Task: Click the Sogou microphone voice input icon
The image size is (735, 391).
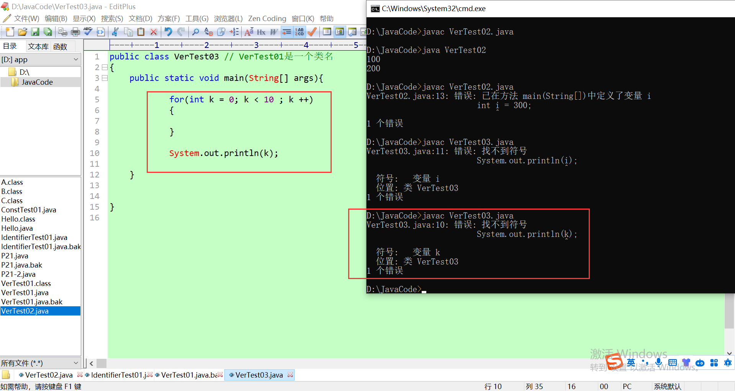Action: click(658, 363)
